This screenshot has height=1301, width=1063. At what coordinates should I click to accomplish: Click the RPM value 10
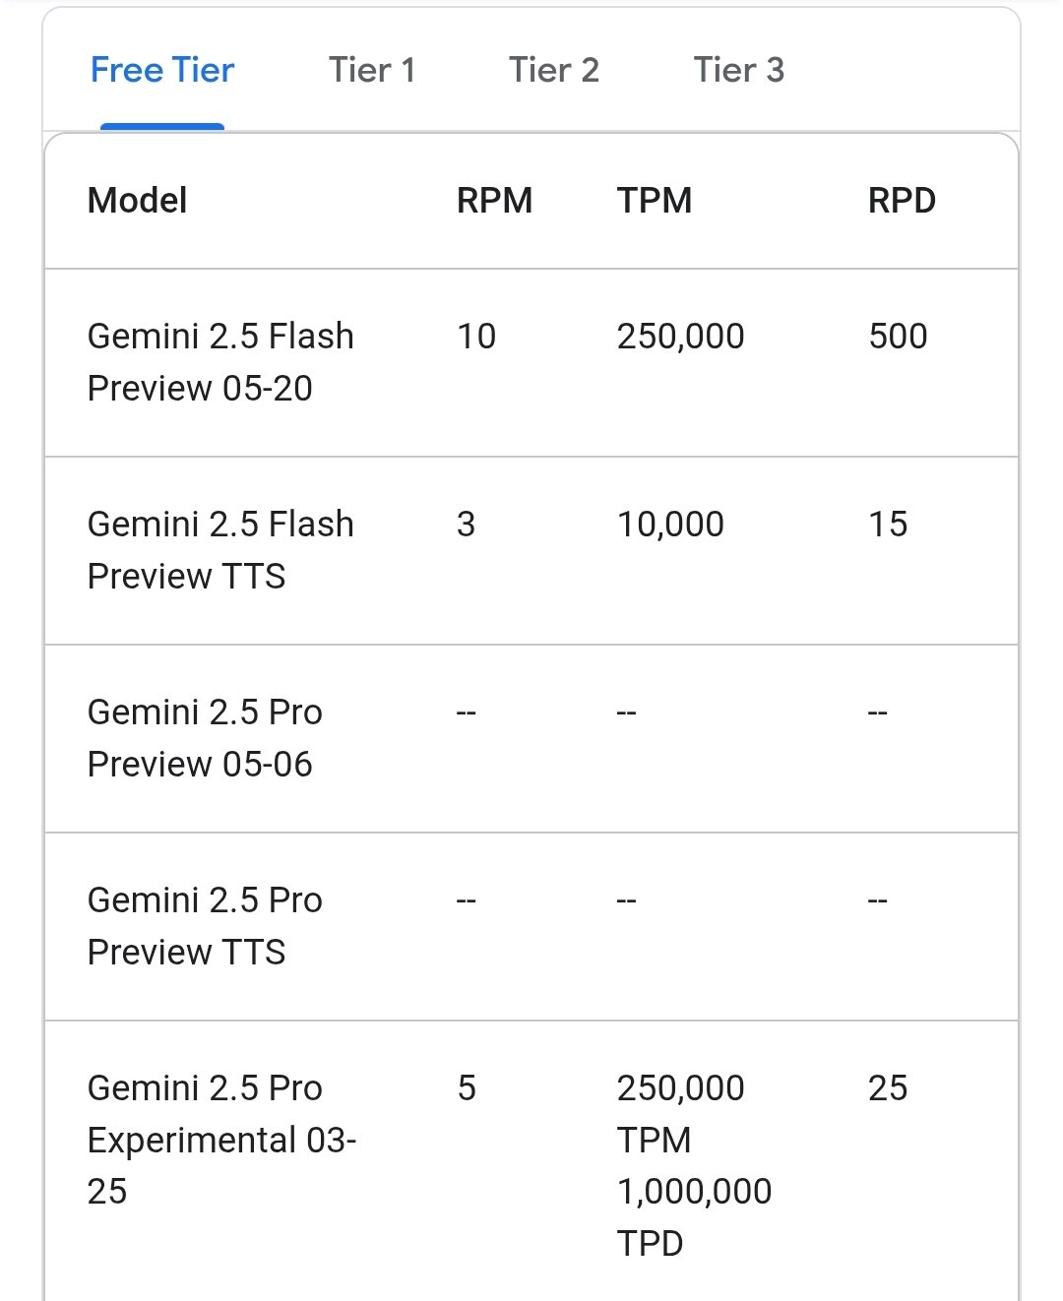[476, 337]
